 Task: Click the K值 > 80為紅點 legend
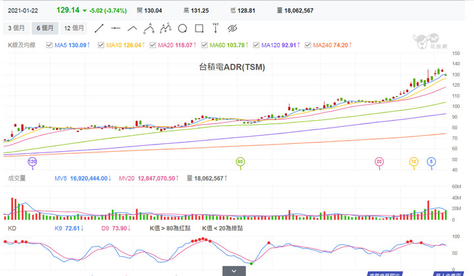pyautogui.click(x=171, y=228)
